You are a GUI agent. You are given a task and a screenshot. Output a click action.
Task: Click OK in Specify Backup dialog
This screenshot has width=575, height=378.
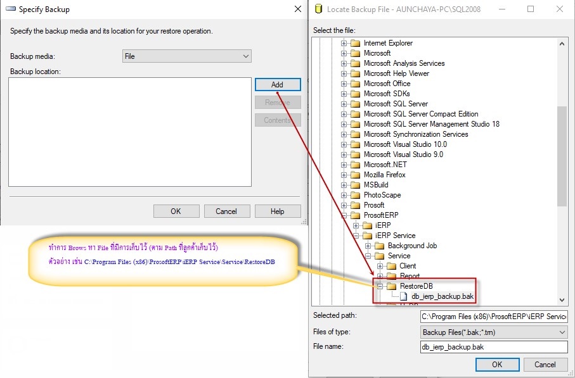click(x=176, y=211)
